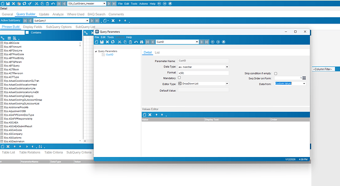Image resolution: width=340 pixels, height=186 pixels.
Task: Click the Seq Order on Form spinner arrows
Action: [x=304, y=78]
